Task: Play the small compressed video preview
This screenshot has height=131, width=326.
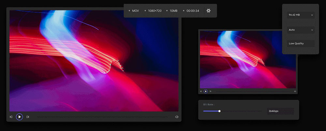Action: pyautogui.click(x=206, y=91)
